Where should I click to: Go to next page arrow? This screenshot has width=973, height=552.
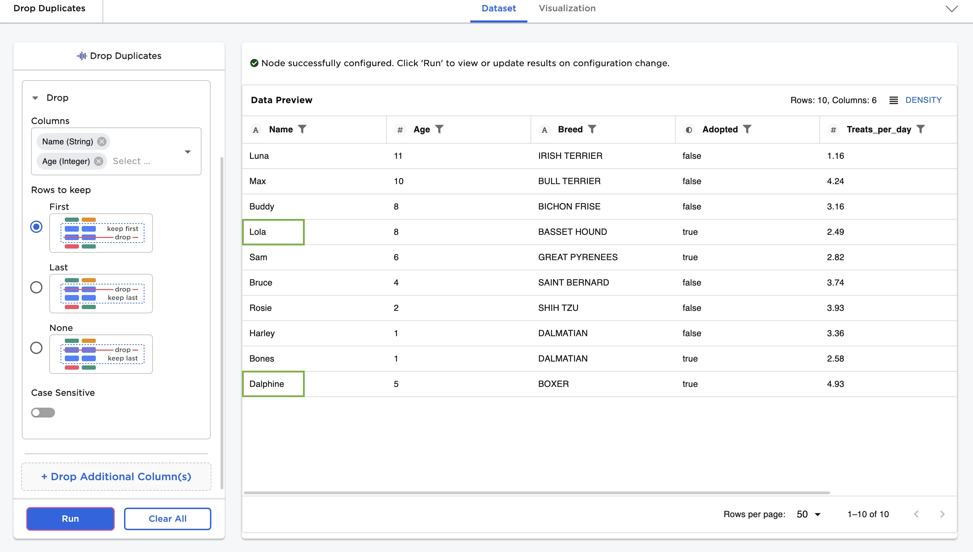click(942, 514)
